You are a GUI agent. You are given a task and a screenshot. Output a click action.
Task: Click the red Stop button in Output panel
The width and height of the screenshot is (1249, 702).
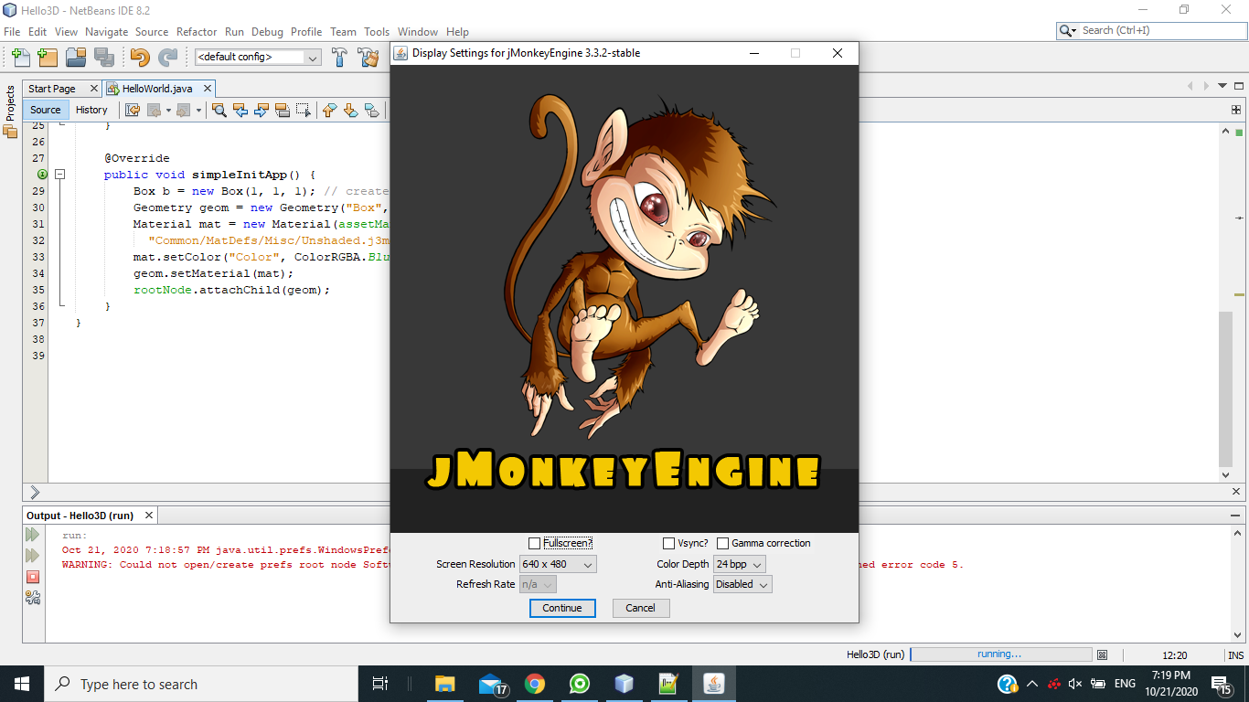coord(33,577)
